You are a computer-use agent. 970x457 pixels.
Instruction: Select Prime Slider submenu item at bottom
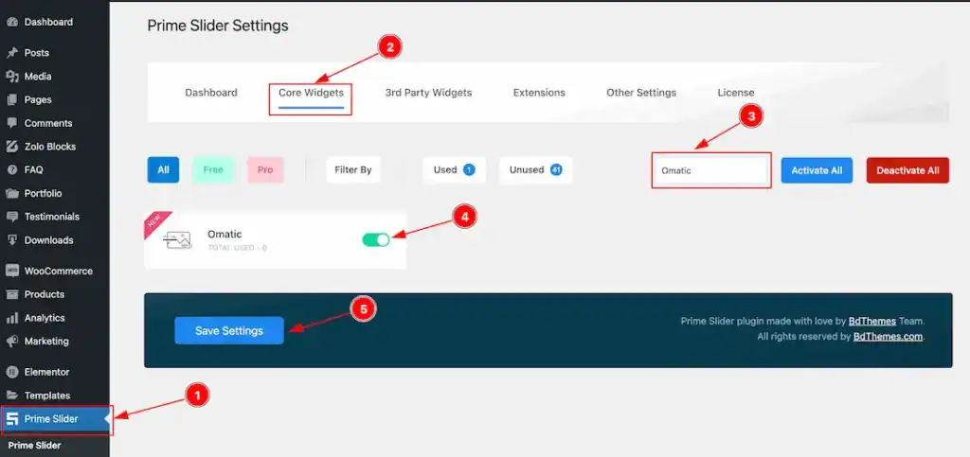pos(35,446)
